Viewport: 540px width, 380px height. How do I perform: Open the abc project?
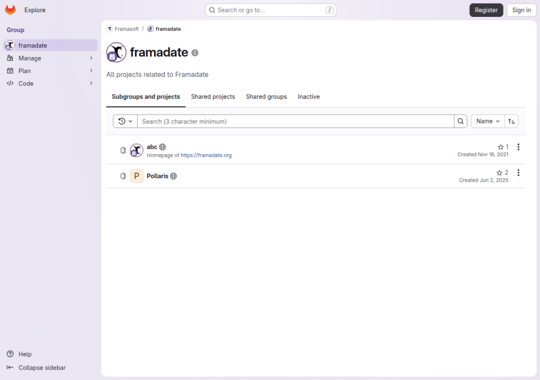point(152,147)
